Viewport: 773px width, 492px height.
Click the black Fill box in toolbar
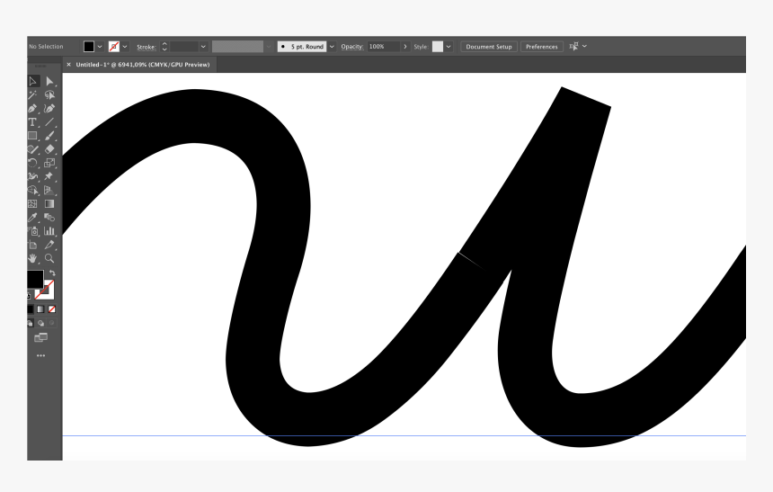[x=35, y=279]
